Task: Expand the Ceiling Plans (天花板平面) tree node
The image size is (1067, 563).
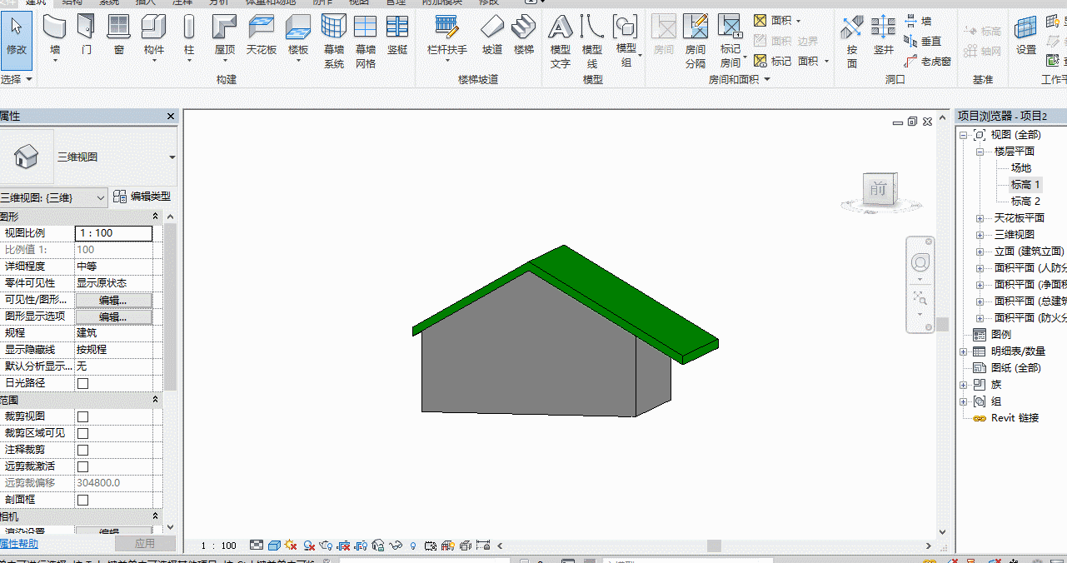Action: [980, 218]
